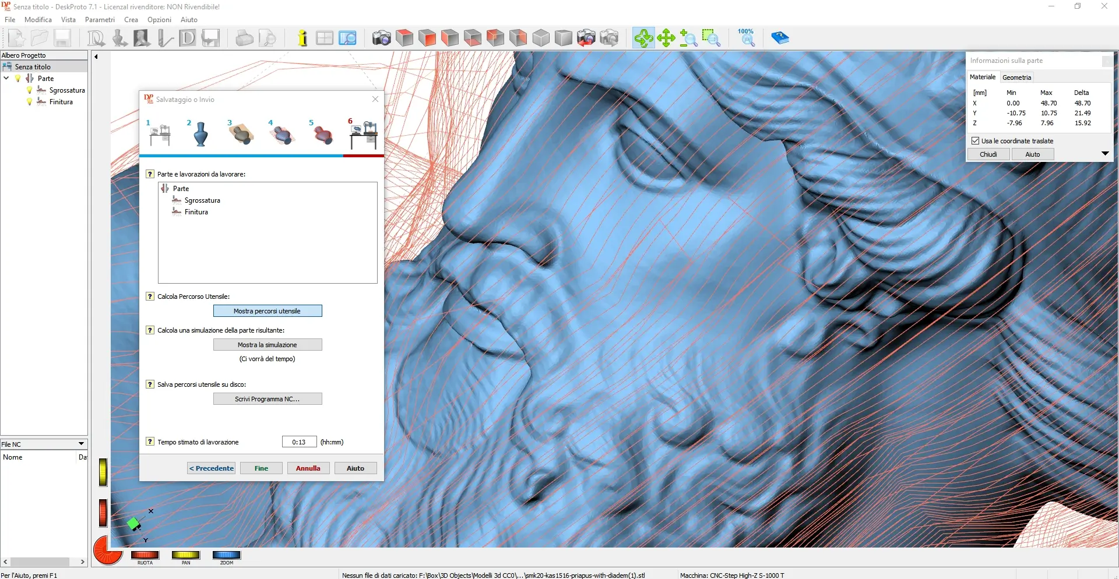The image size is (1119, 579).
Task: Click the Precedente button
Action: [212, 468]
